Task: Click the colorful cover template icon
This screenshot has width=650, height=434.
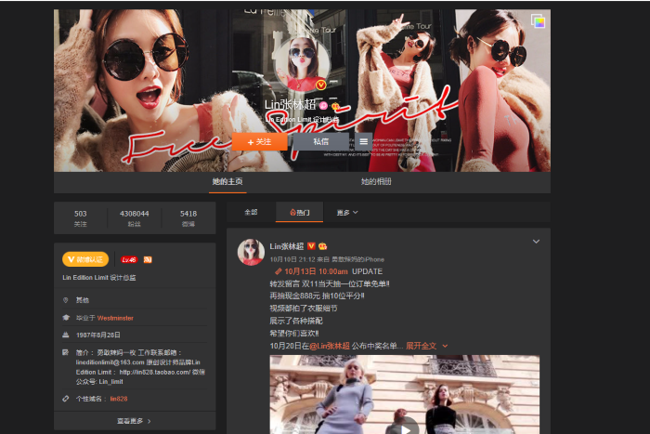Action: (538, 21)
